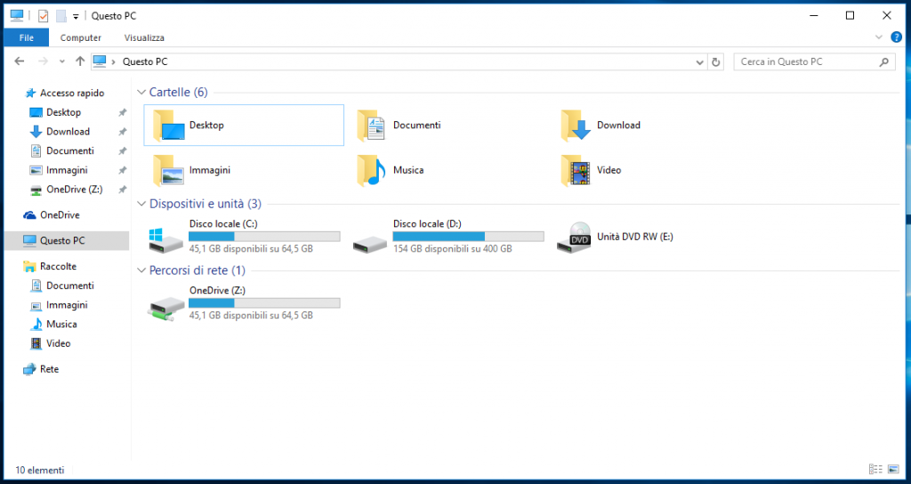Click the '10 elementi' status bar text
This screenshot has width=911, height=484.
coord(39,470)
